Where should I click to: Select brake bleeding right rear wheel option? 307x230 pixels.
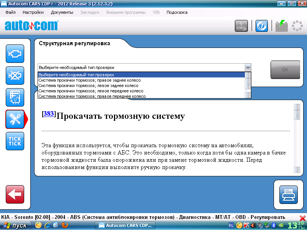click(89, 80)
